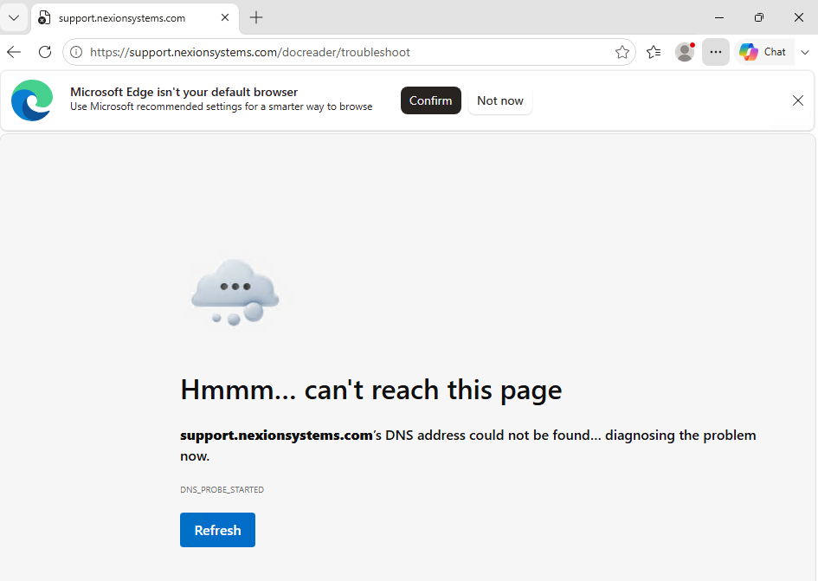Click the bold support.nexionsystems.com domain text

pos(276,436)
